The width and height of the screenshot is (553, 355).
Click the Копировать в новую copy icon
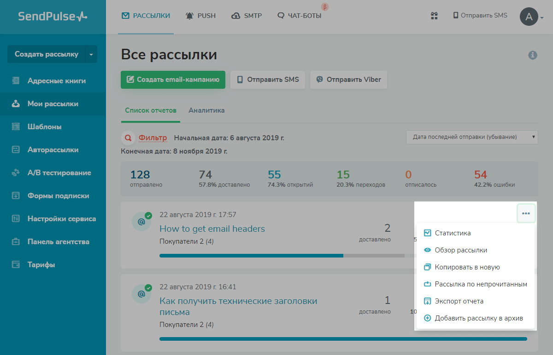427,267
